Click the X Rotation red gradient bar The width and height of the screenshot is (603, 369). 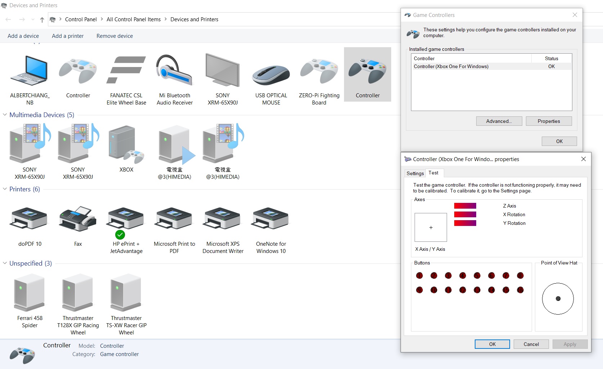tap(465, 214)
